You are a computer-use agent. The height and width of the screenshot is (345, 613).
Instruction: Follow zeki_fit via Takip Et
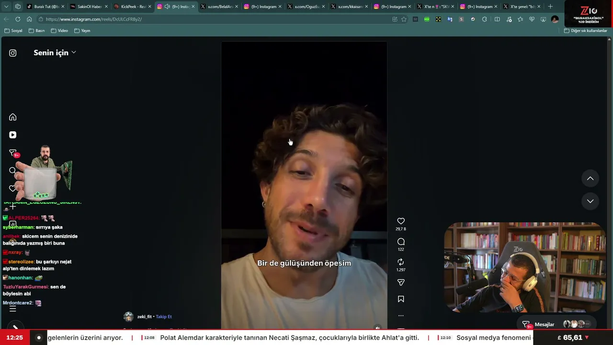tap(164, 317)
